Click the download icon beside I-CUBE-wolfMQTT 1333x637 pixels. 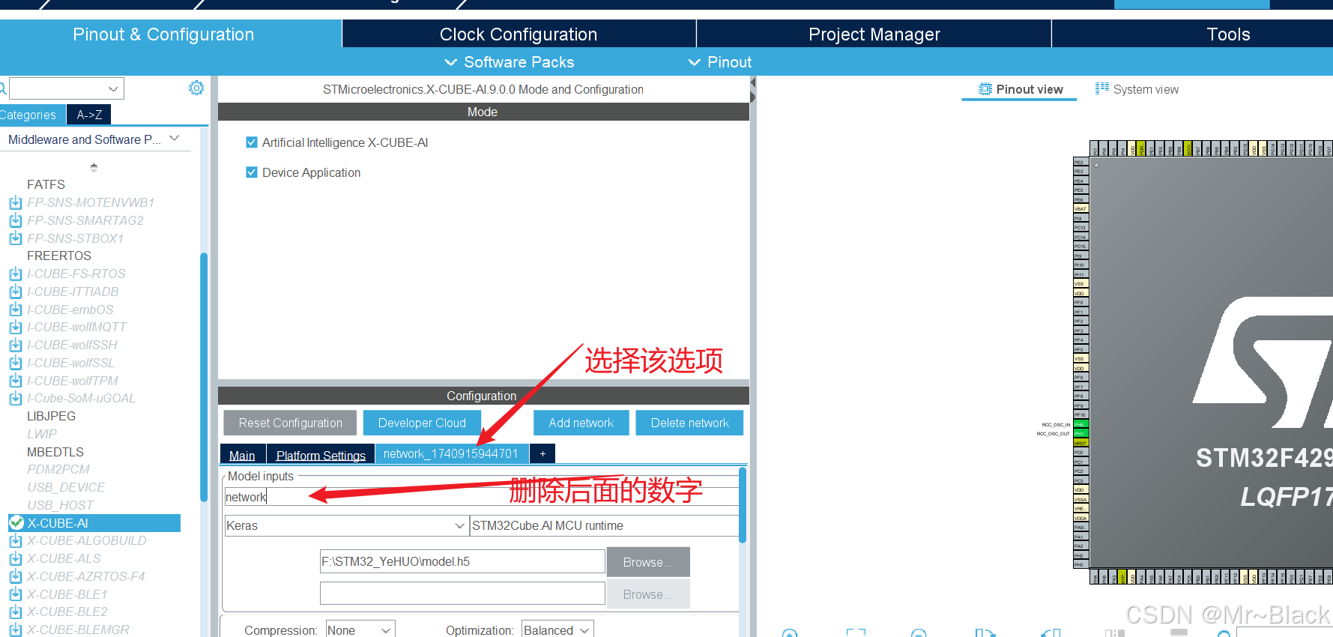point(15,327)
